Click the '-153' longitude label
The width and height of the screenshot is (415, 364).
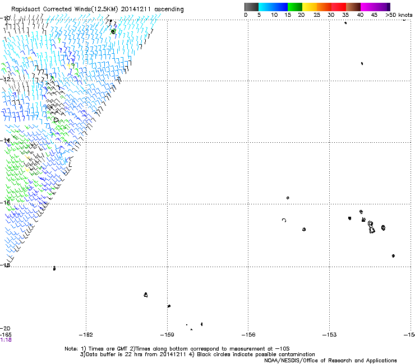pyautogui.click(x=330, y=335)
